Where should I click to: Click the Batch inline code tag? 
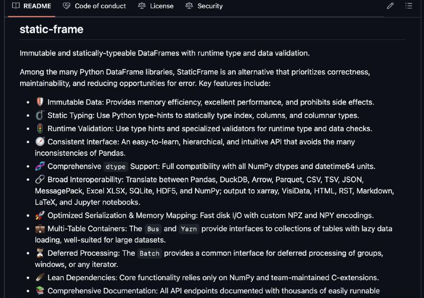click(149, 254)
